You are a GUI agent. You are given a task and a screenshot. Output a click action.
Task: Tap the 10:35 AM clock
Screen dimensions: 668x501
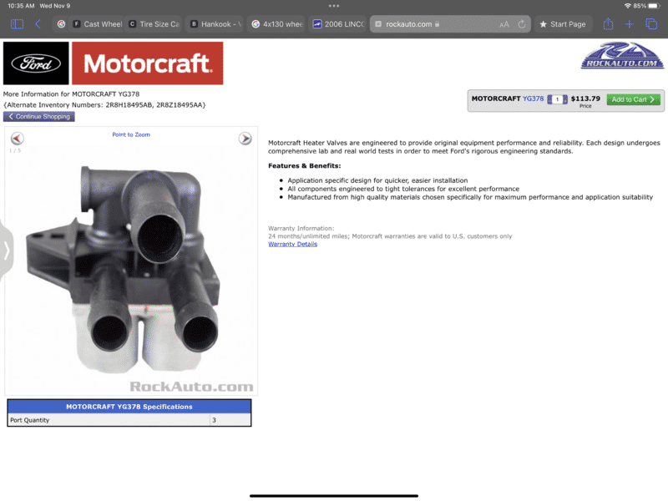click(x=21, y=6)
